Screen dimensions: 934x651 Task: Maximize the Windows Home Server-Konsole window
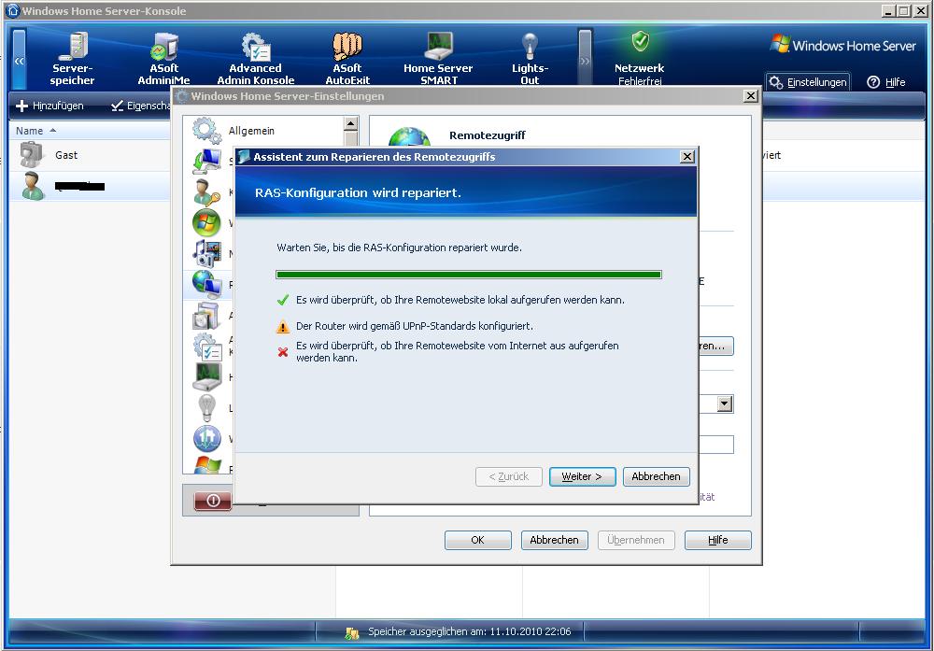[x=904, y=10]
